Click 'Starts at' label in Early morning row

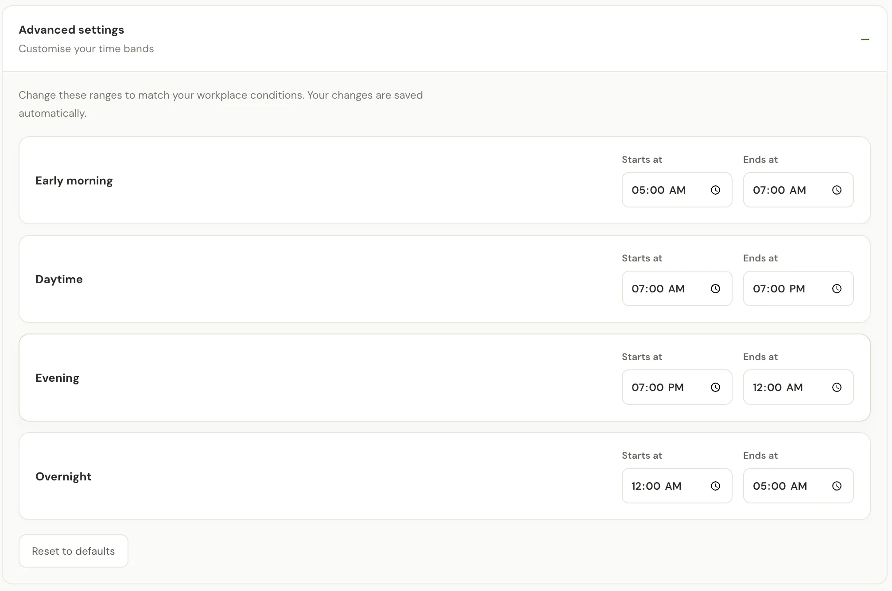tap(642, 160)
